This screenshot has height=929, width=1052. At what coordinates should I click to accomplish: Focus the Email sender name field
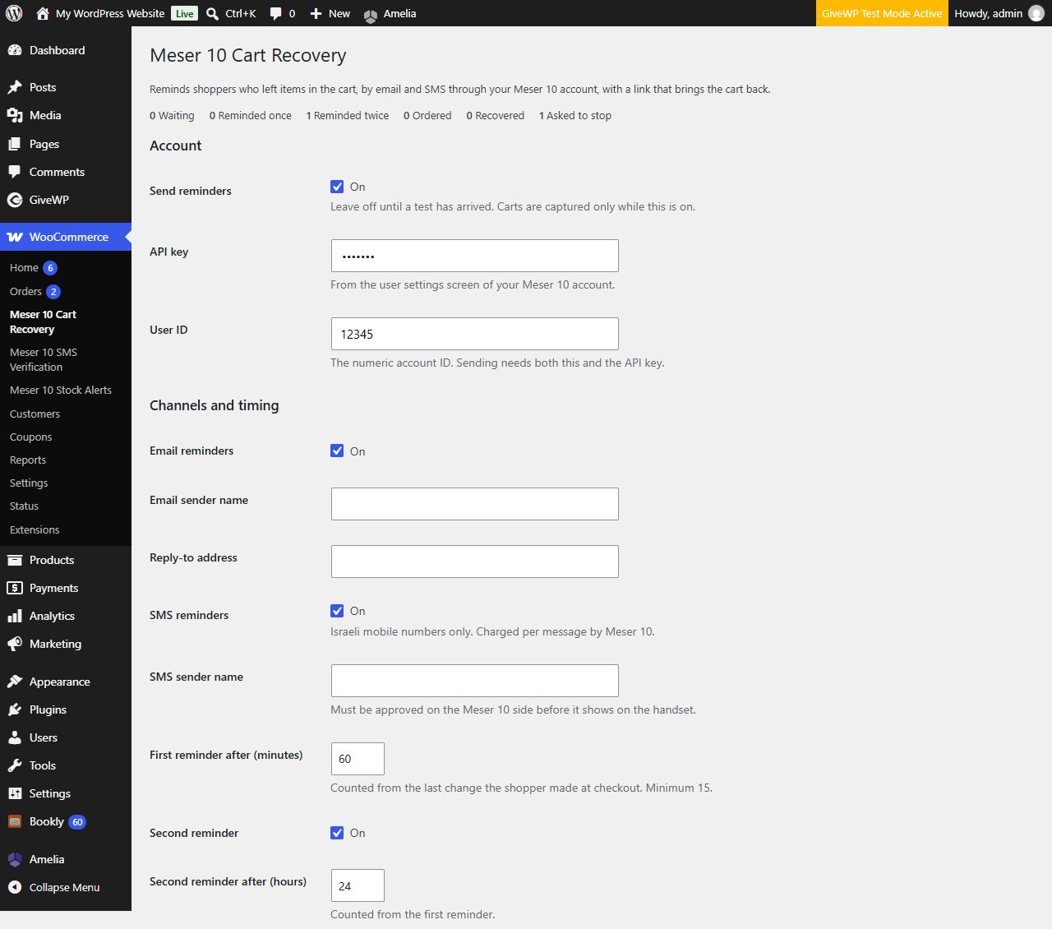(475, 504)
